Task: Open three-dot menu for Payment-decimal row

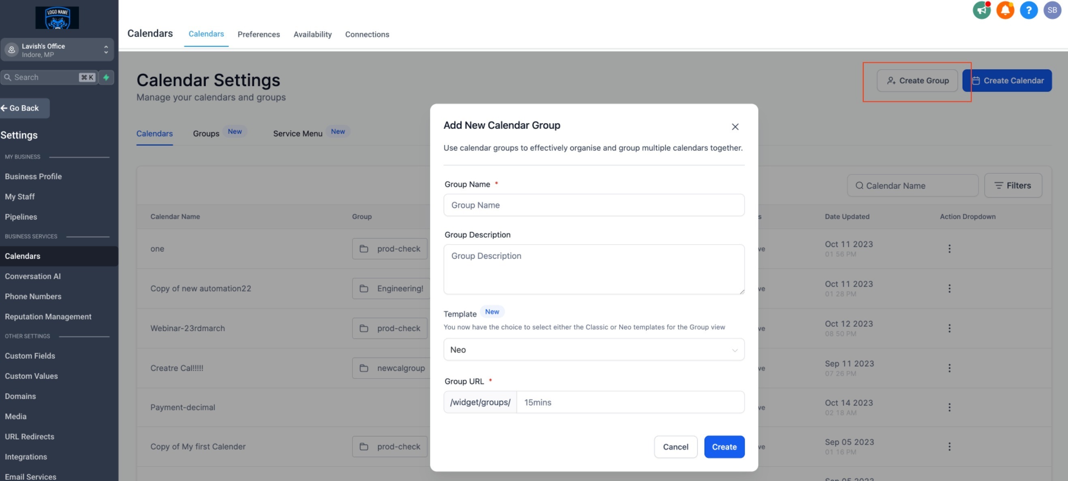Action: [949, 407]
